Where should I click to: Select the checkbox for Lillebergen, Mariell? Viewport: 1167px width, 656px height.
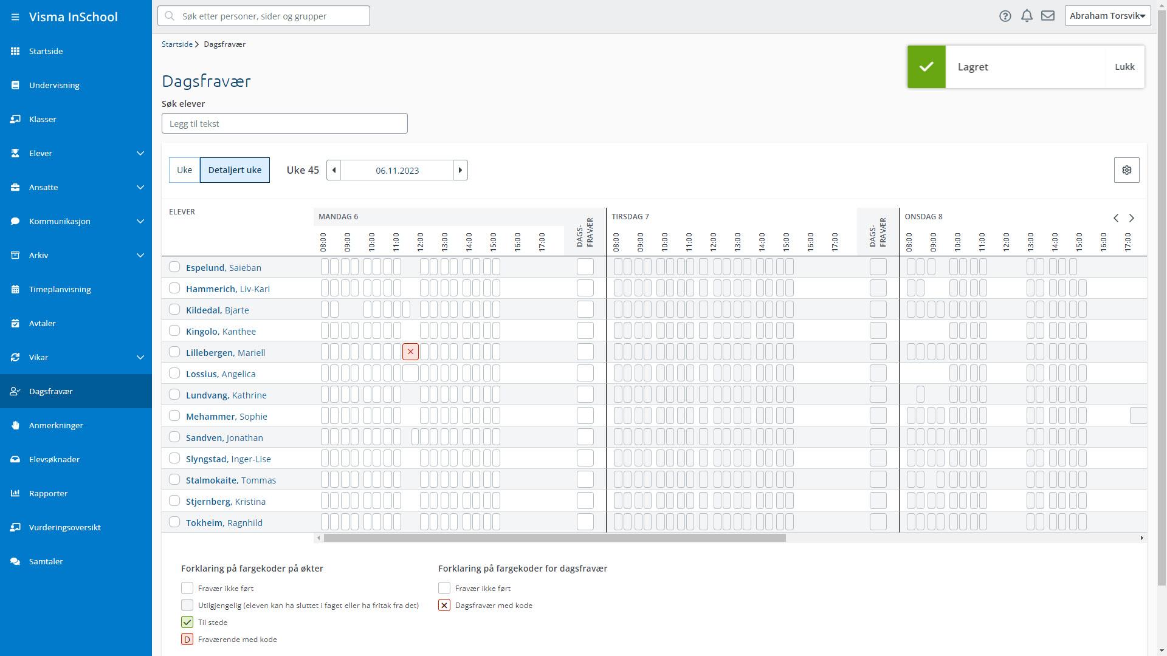[x=174, y=352]
